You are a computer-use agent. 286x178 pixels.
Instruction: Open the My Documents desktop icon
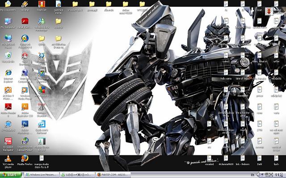[8, 6]
